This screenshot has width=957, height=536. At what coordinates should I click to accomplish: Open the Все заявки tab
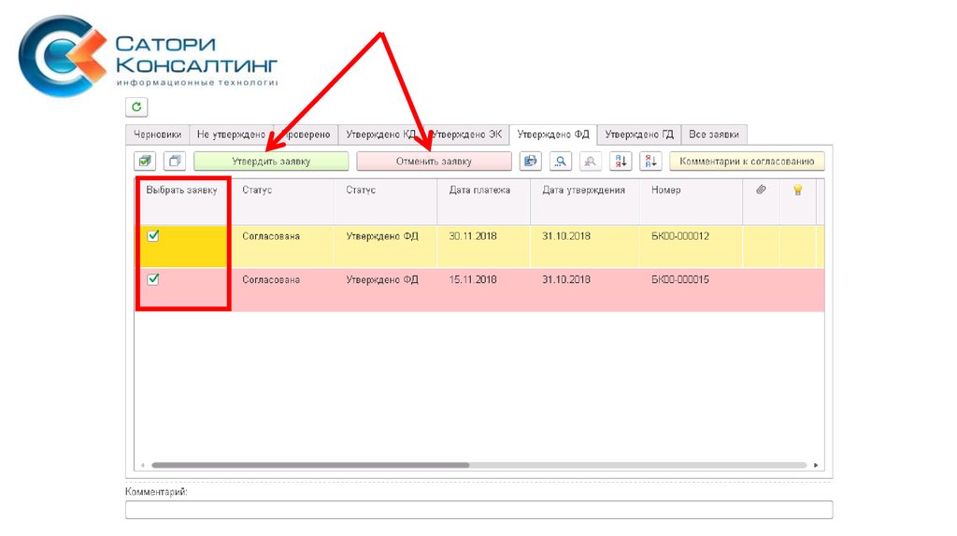[714, 134]
